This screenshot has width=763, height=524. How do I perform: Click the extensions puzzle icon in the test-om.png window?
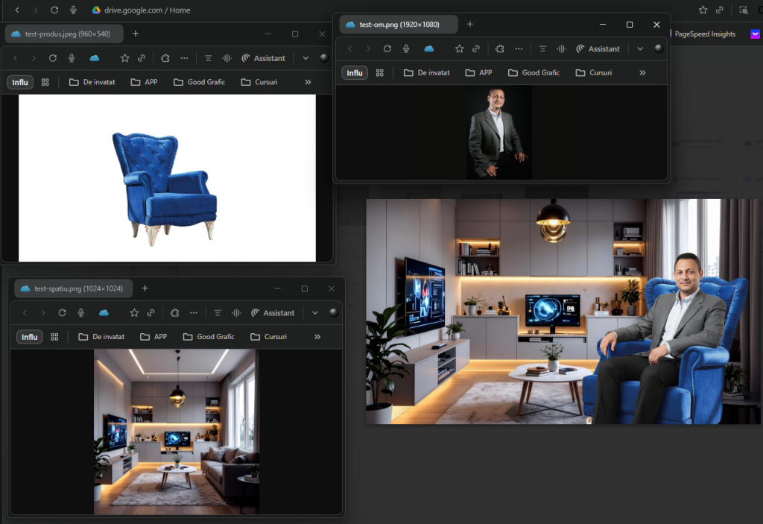click(499, 48)
